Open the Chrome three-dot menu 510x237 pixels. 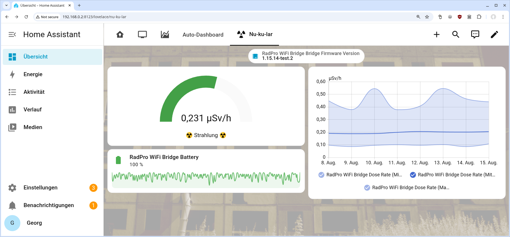click(503, 17)
